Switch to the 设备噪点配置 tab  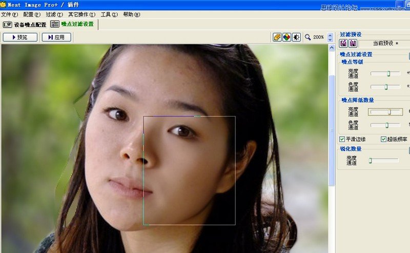[25, 25]
